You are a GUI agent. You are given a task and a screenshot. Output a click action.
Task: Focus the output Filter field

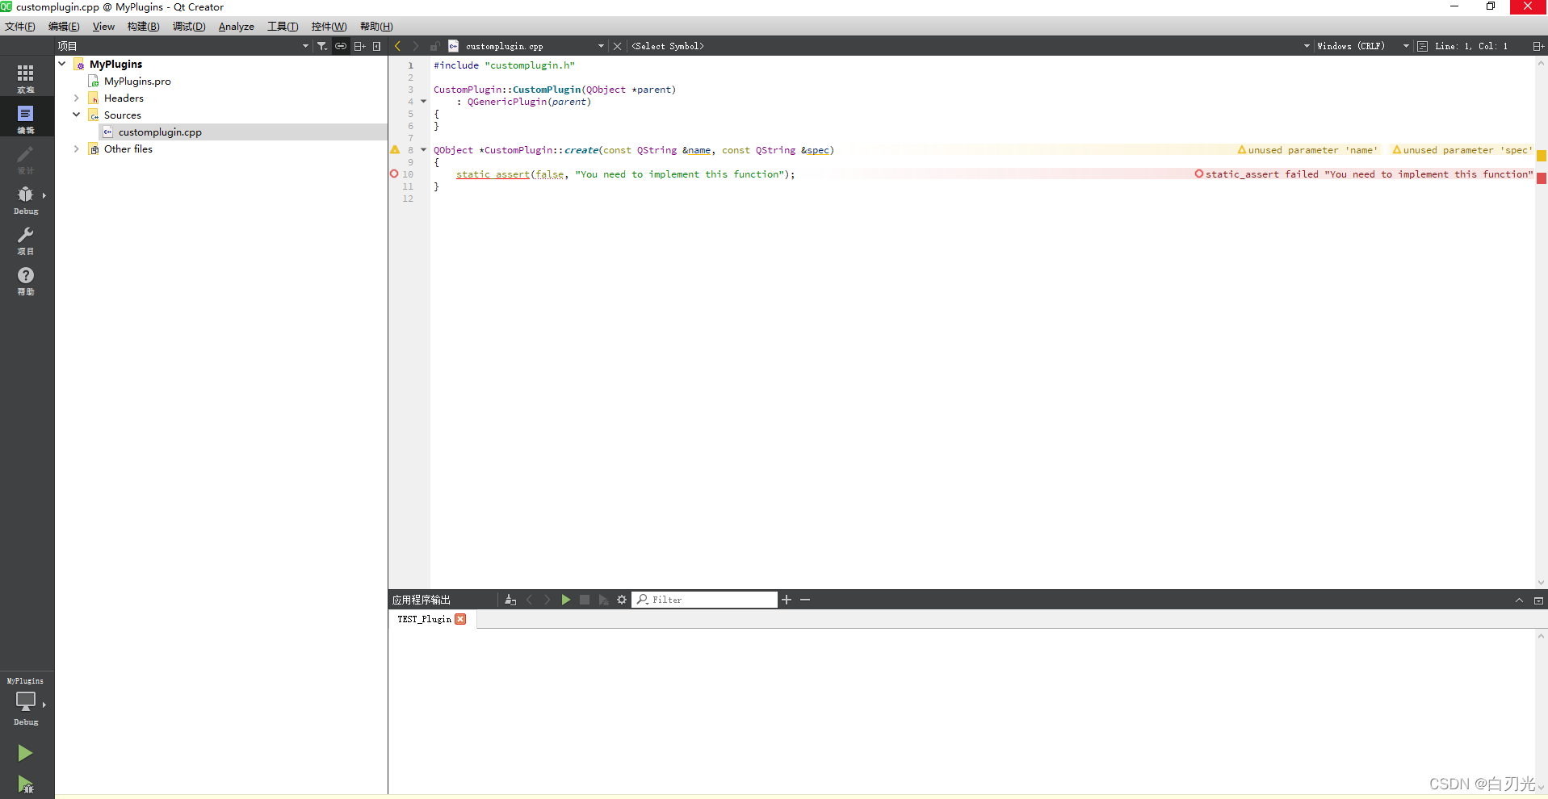(704, 600)
